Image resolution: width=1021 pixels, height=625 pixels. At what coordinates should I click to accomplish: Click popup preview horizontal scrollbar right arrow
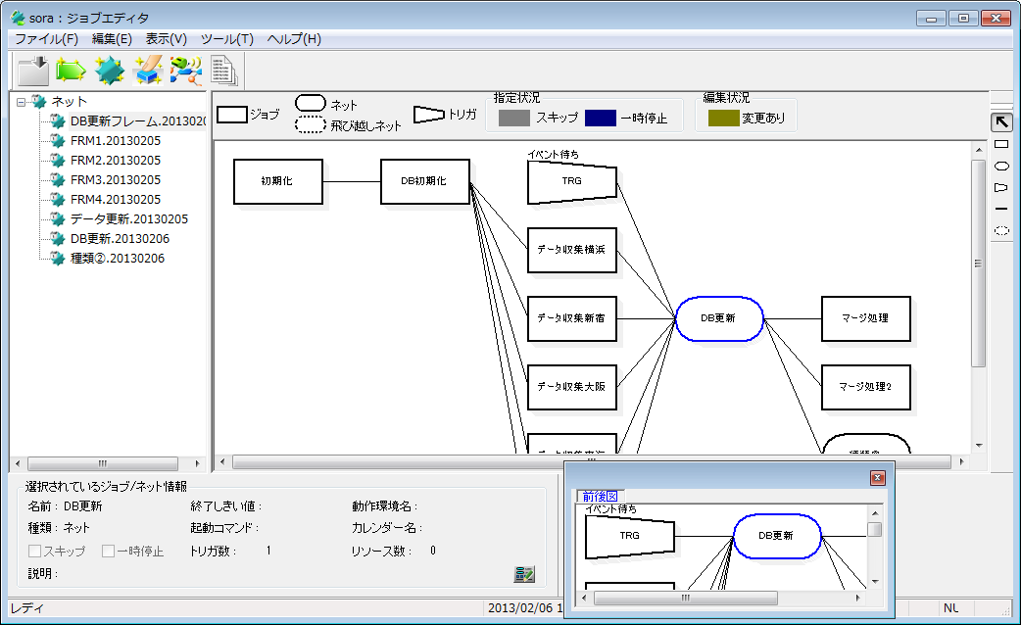858,598
